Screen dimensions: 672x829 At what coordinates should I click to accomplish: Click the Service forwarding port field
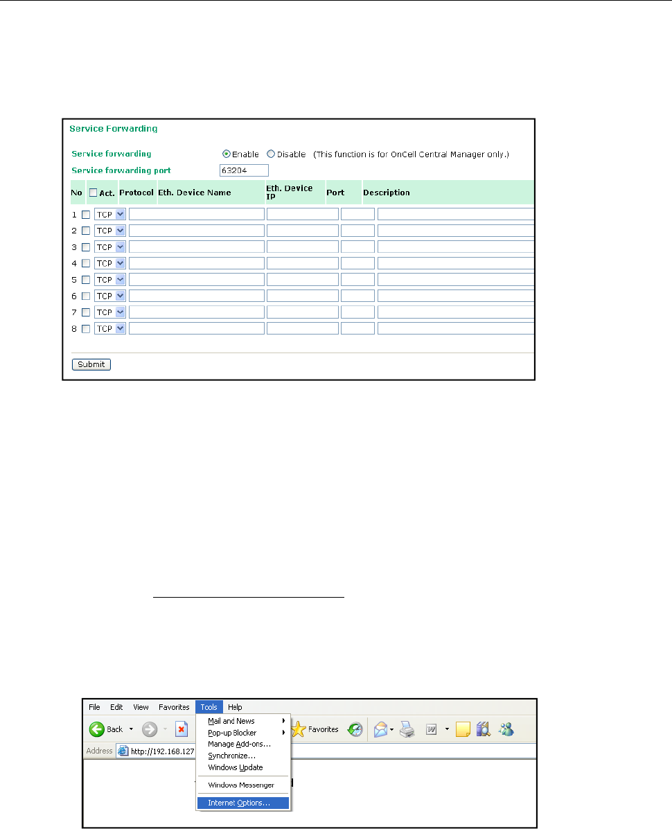244,170
